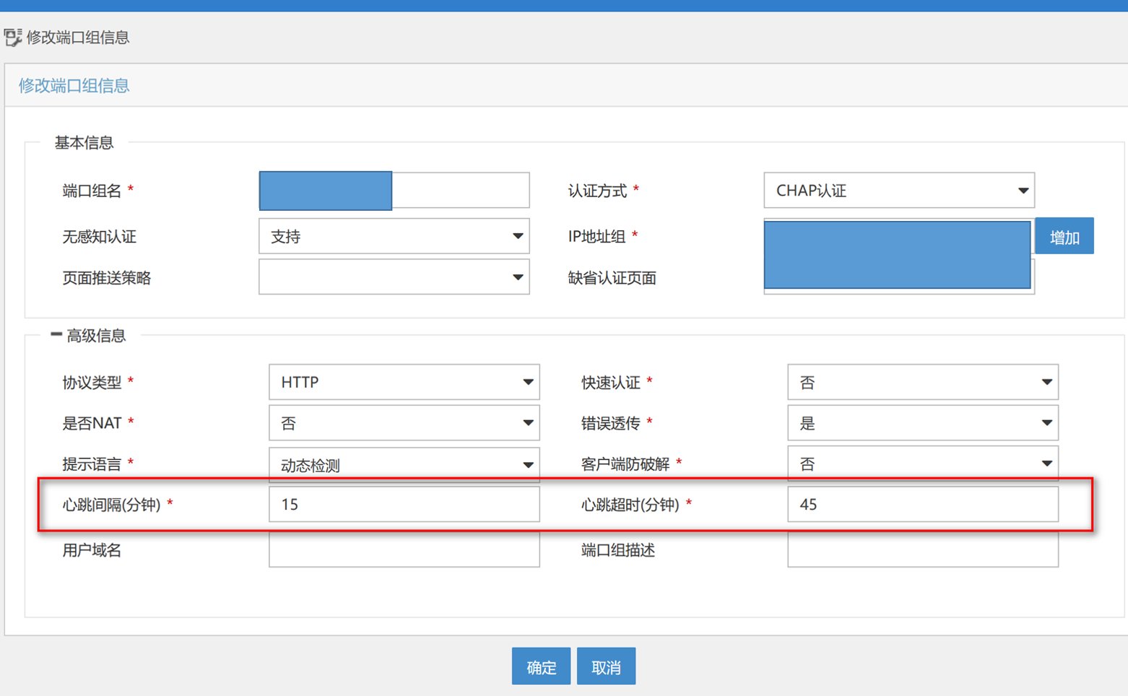Collapse the 高级信息 section

pos(56,334)
